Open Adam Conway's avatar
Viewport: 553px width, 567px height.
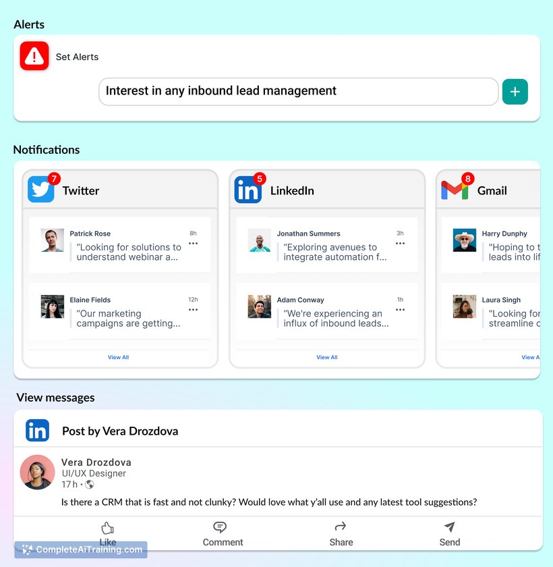pos(260,306)
